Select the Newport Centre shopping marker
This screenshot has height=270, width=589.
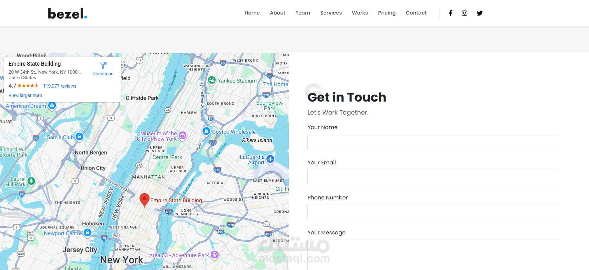[88, 232]
